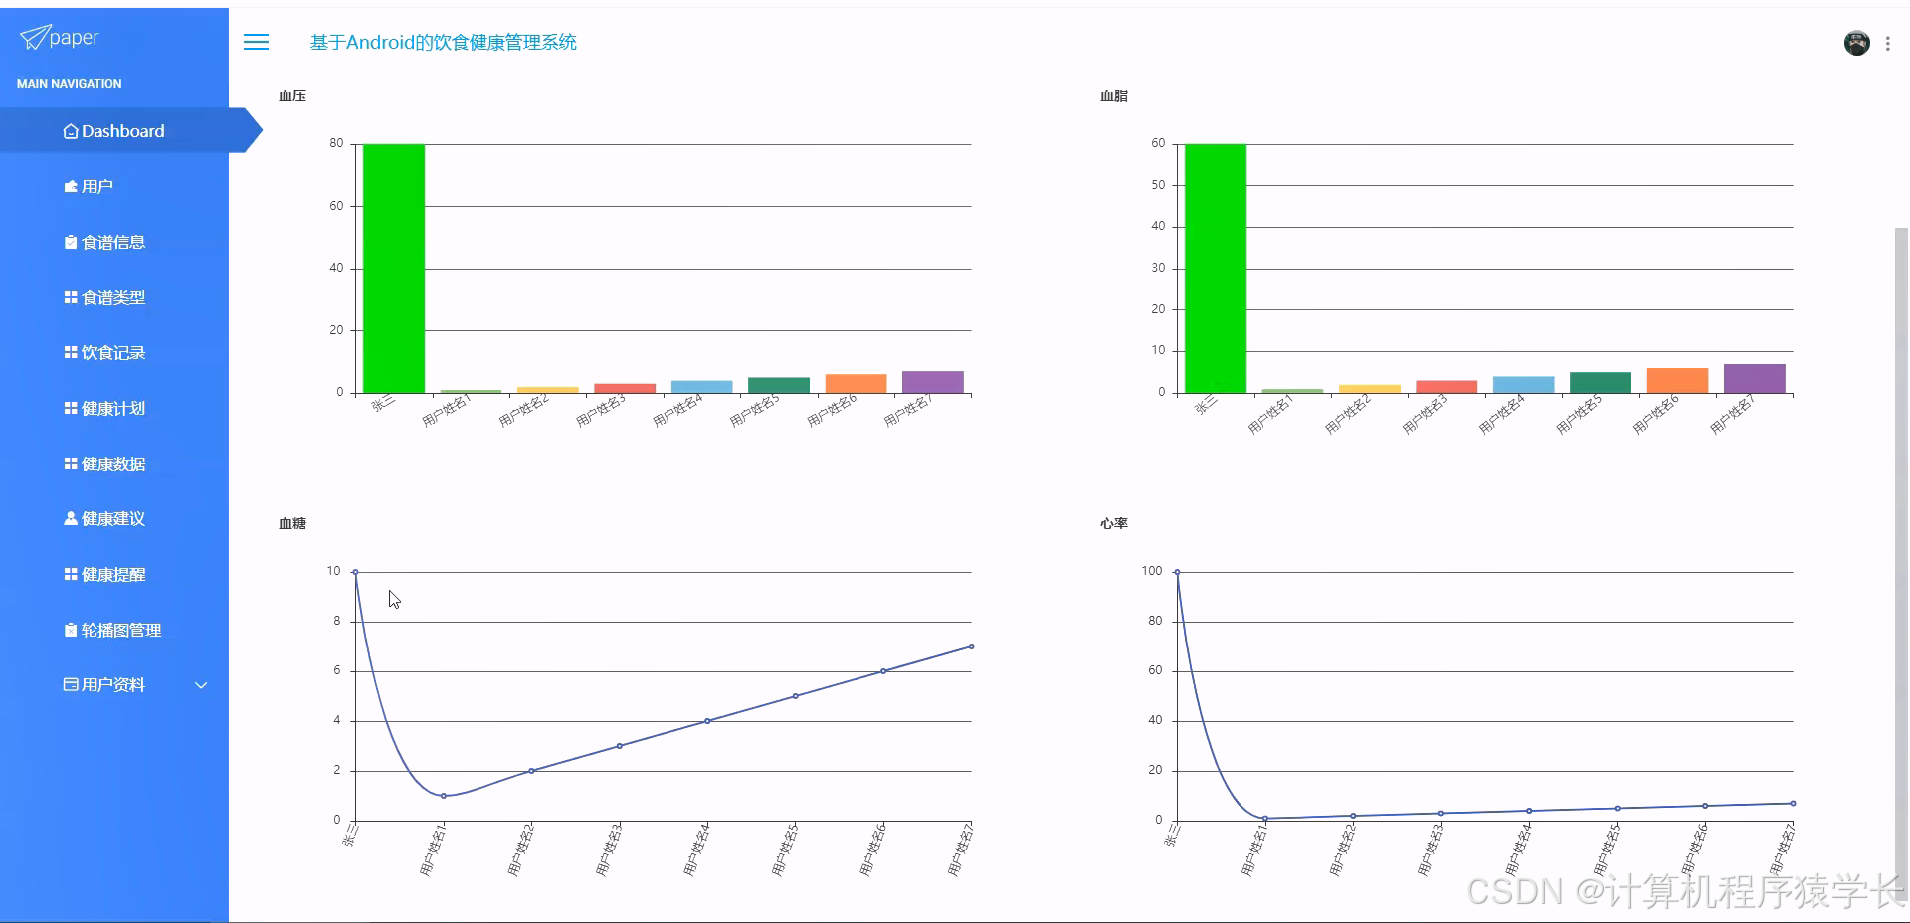
Task: Expand the 用户资料 submenu chevron
Action: point(201,685)
